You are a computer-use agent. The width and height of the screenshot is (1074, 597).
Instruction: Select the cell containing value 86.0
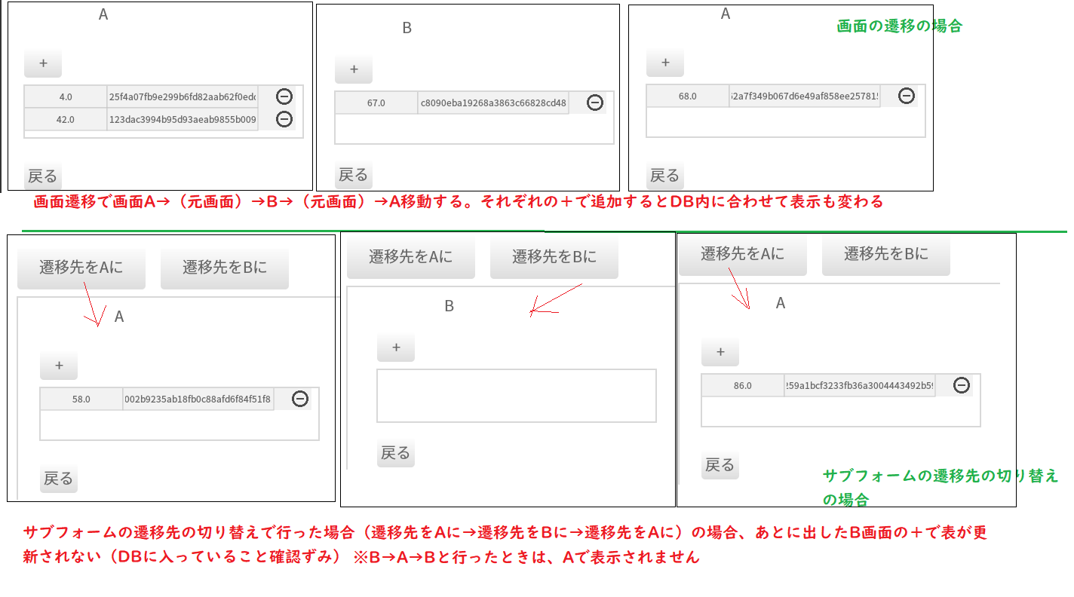point(742,385)
